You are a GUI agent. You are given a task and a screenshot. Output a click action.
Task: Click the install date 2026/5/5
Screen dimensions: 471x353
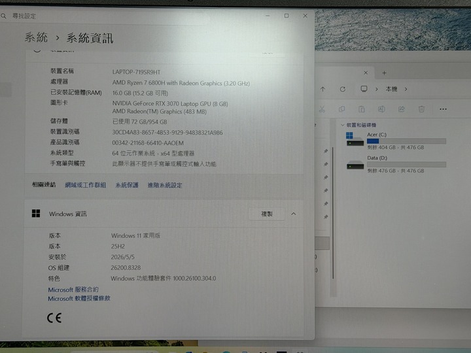122,257
